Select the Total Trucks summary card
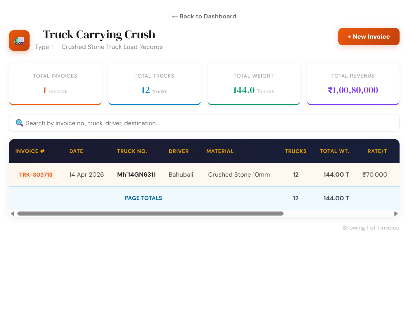412x309 pixels. click(154, 84)
